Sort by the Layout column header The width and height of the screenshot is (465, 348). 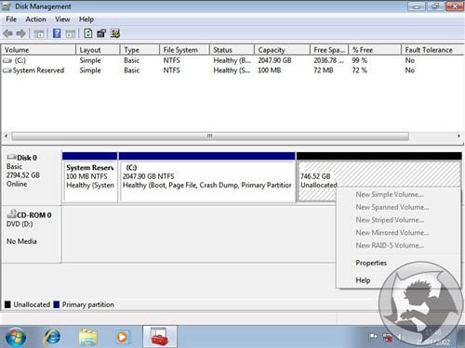pos(98,50)
